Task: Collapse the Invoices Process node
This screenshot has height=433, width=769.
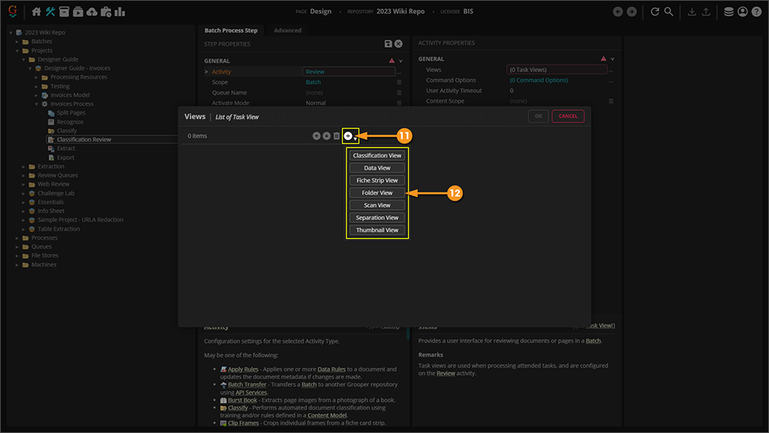Action: 36,104
